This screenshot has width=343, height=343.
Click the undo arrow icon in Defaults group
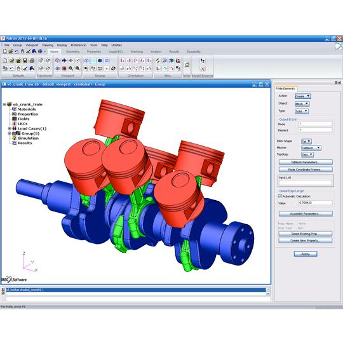tap(12, 69)
